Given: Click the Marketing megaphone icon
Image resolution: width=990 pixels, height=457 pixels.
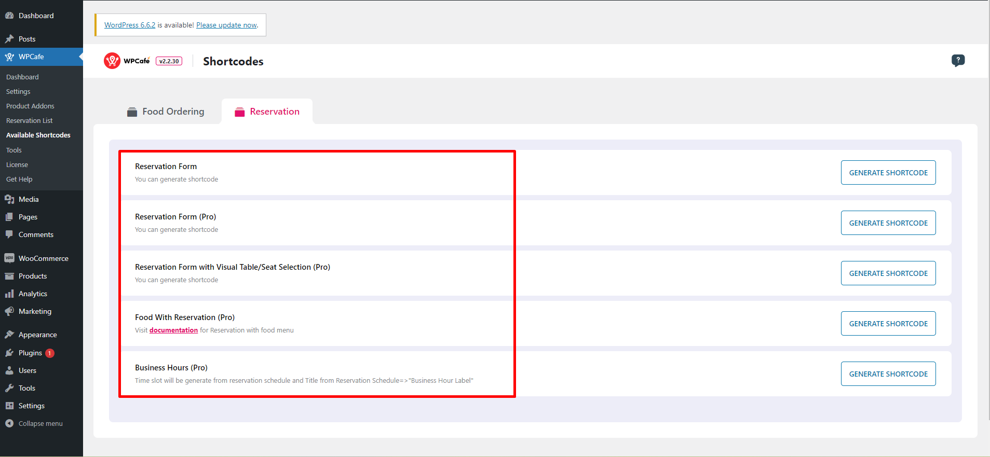Looking at the screenshot, I should tap(9, 311).
